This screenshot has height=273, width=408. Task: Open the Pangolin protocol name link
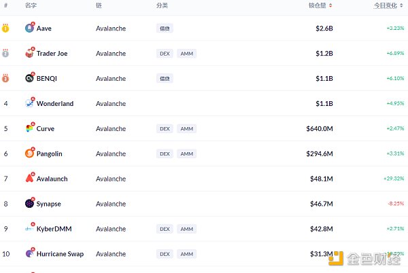(x=50, y=153)
